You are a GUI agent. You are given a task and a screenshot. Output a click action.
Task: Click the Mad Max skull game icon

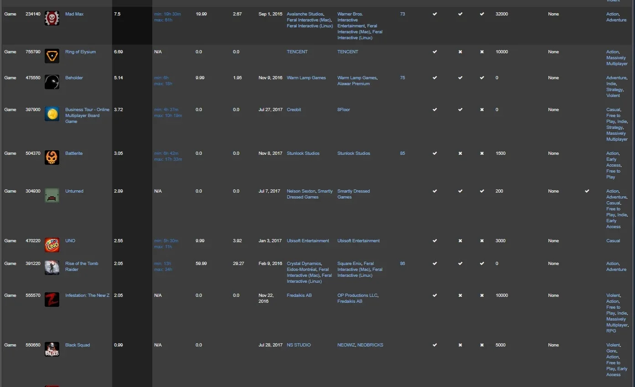(x=52, y=19)
